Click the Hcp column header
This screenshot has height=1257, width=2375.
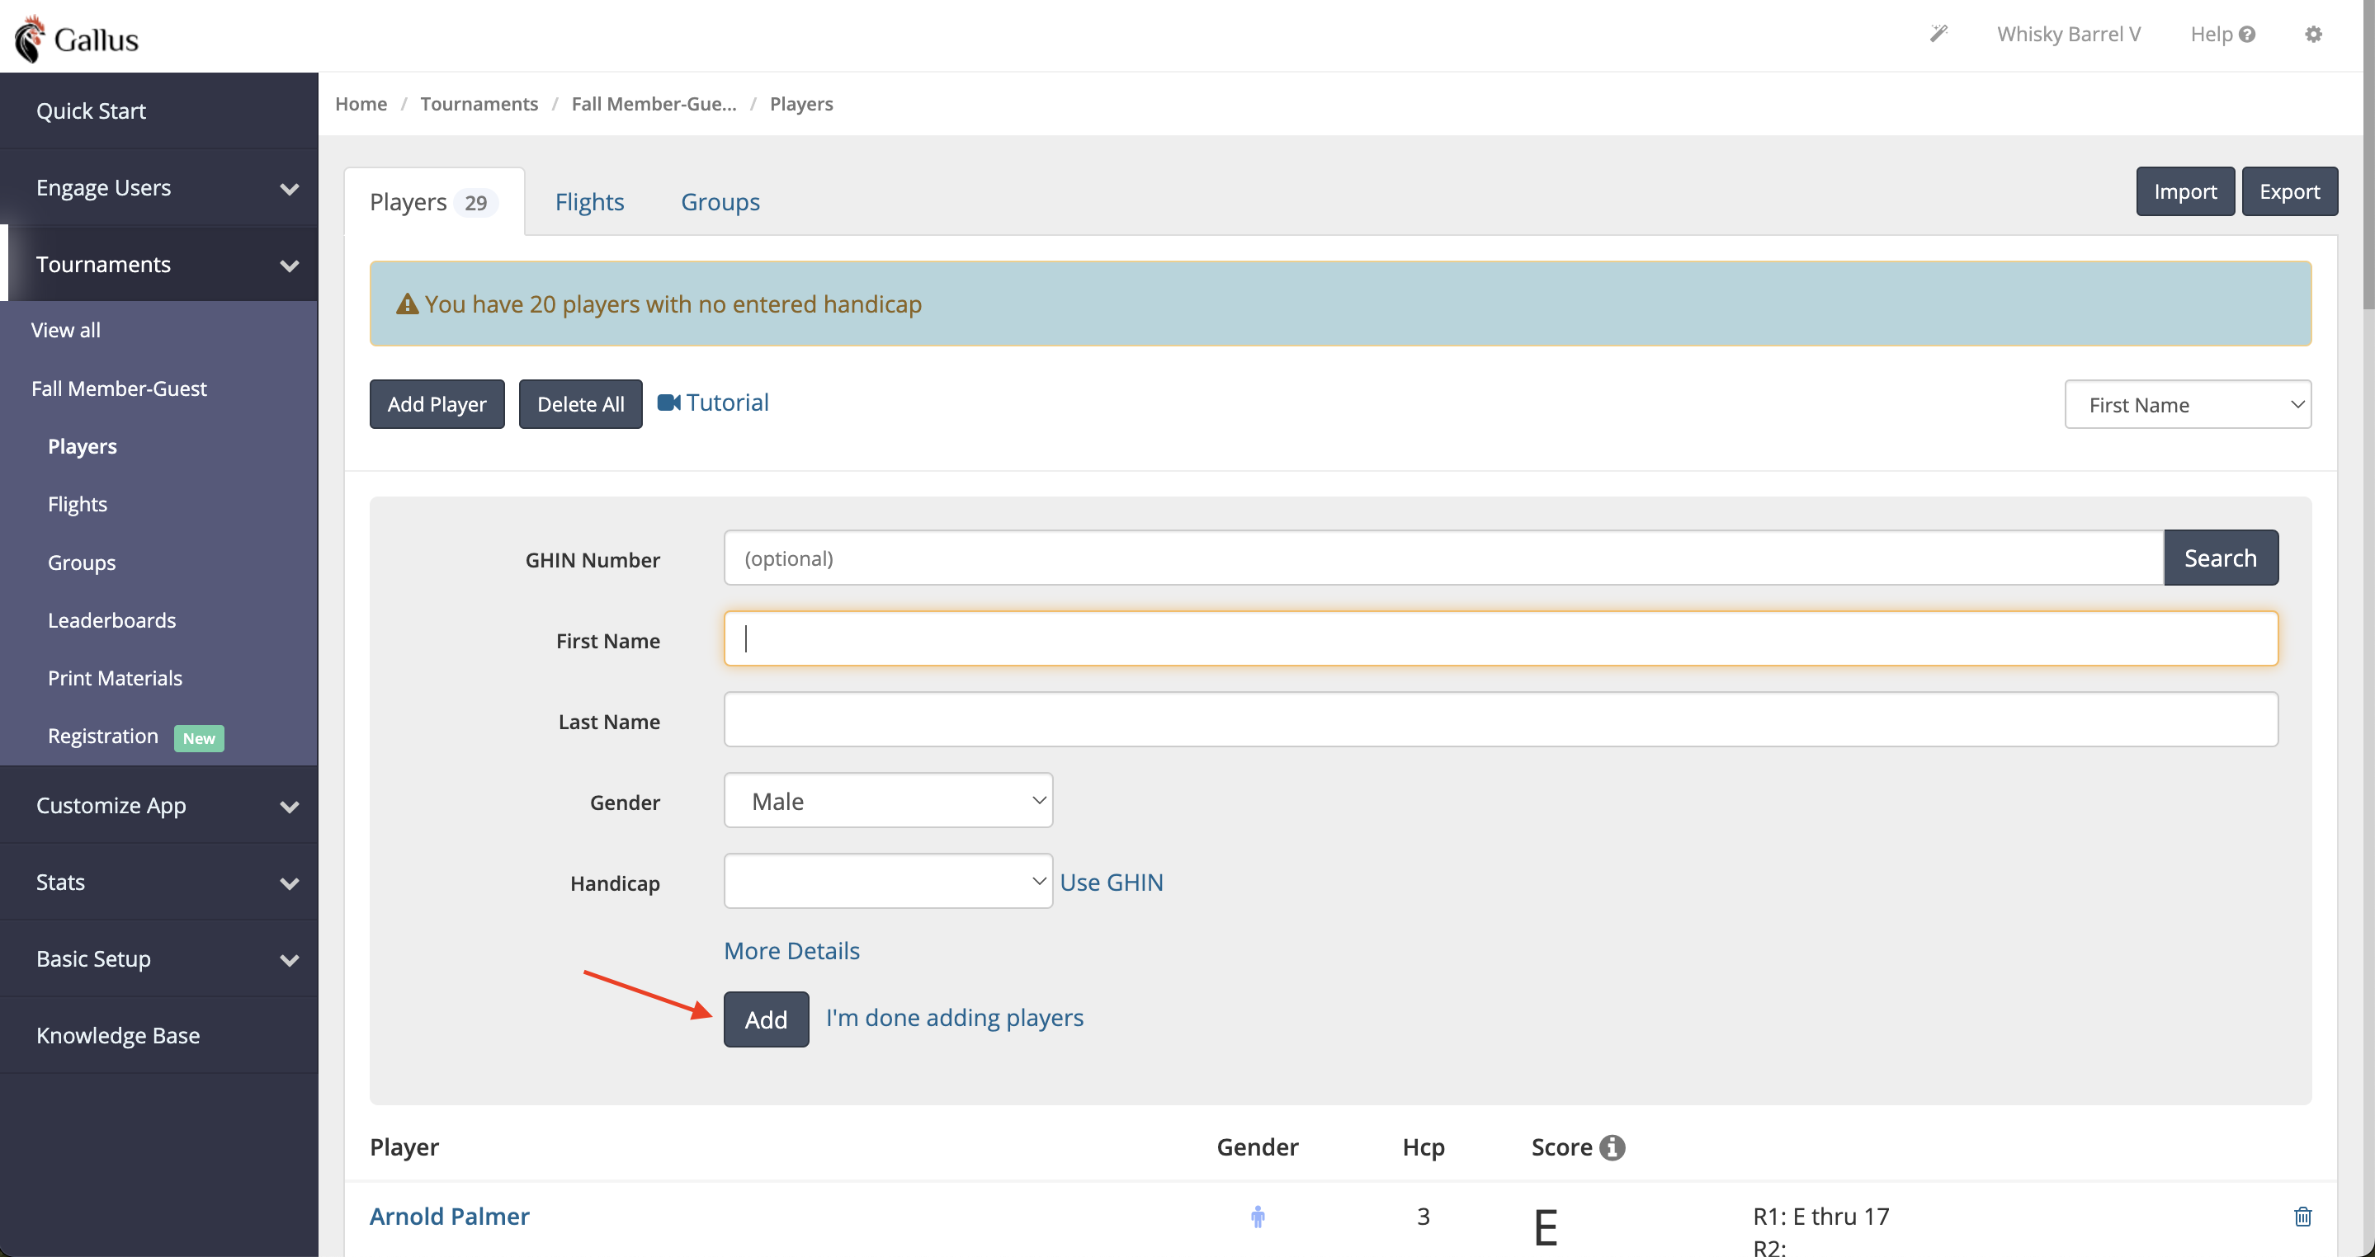[x=1424, y=1147]
